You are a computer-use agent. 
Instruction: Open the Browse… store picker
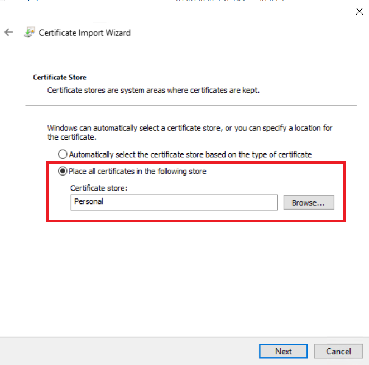[x=309, y=202]
